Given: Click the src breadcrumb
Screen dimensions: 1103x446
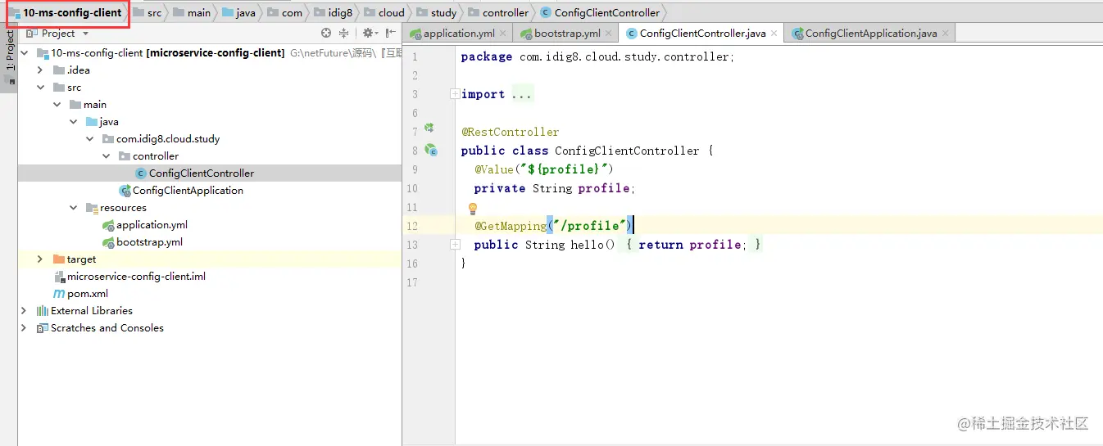Looking at the screenshot, I should coord(147,13).
